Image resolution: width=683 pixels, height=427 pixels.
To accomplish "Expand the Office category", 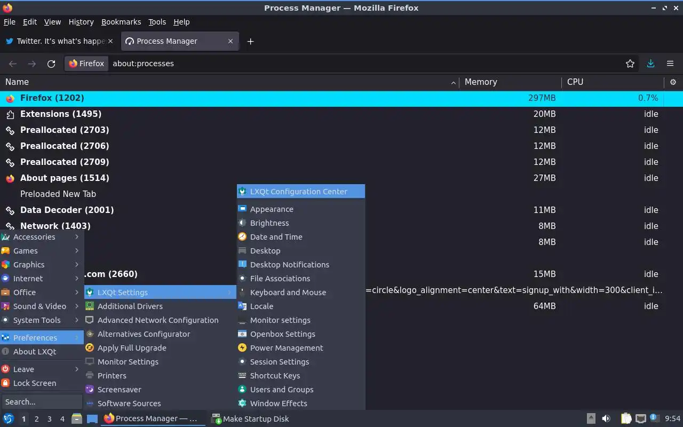I will (x=41, y=292).
